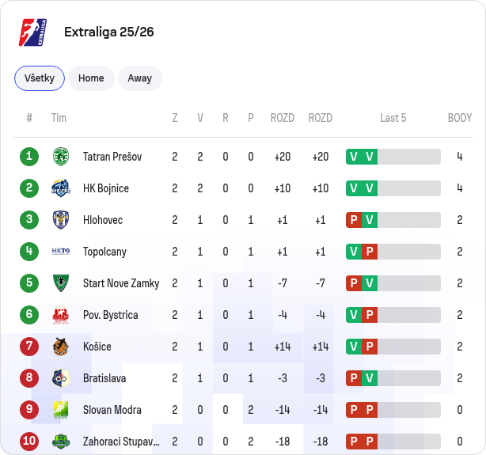Screen dimensions: 486x455
Task: Click the BODY column header
Action: coord(460,118)
